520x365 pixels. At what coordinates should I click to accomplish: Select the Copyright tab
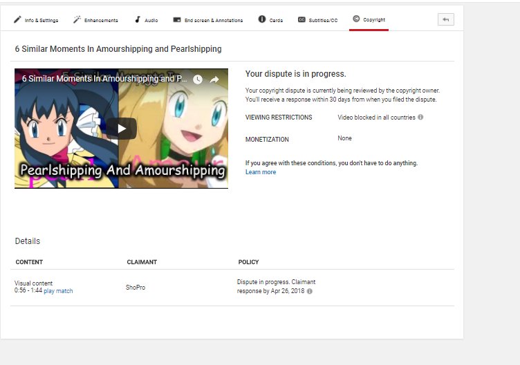pyautogui.click(x=369, y=19)
